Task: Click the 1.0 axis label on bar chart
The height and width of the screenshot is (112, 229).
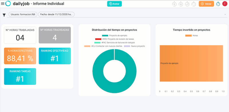Action: click(x=223, y=91)
